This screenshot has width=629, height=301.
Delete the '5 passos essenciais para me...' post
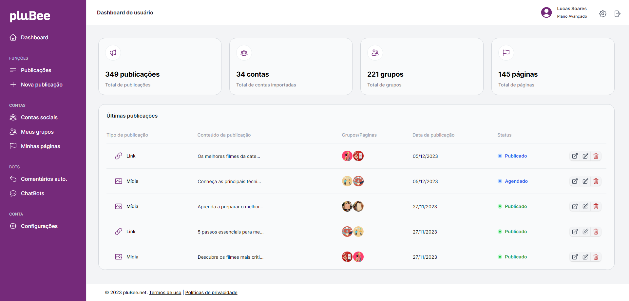point(596,232)
